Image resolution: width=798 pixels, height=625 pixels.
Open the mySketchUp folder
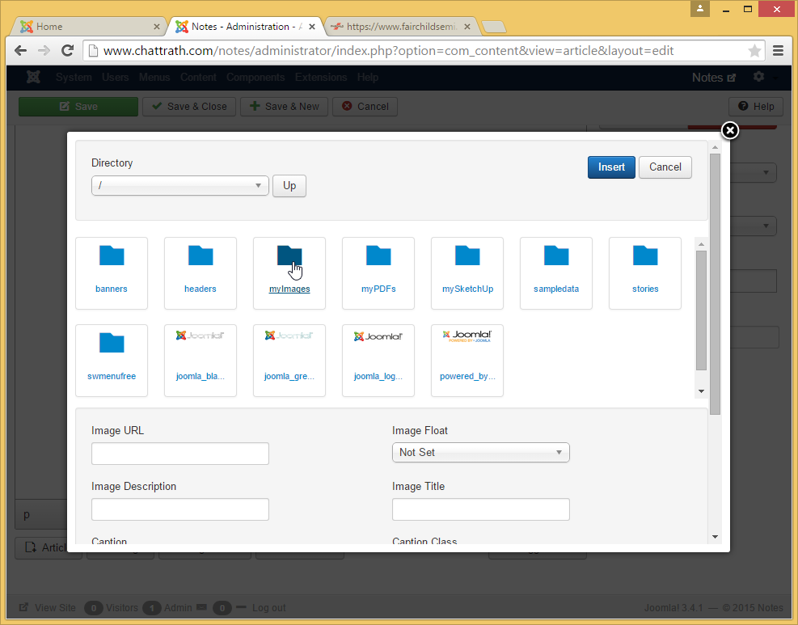point(467,257)
